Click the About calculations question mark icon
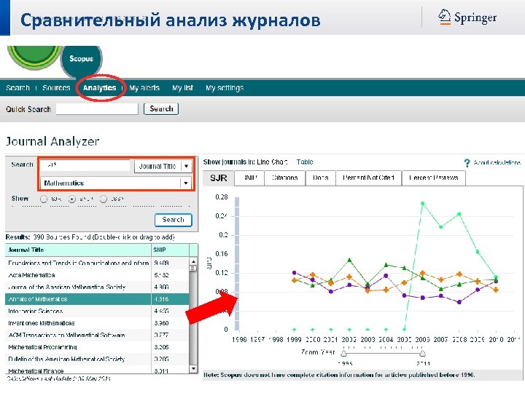Viewport: 525px width, 393px height. 467,163
